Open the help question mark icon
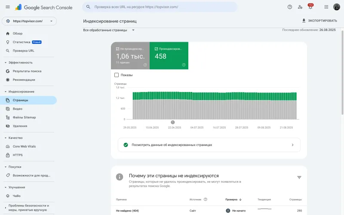344x215 pixels. tap(289, 7)
